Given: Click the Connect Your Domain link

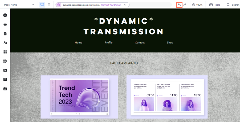Looking at the screenshot, I should pyautogui.click(x=111, y=5).
